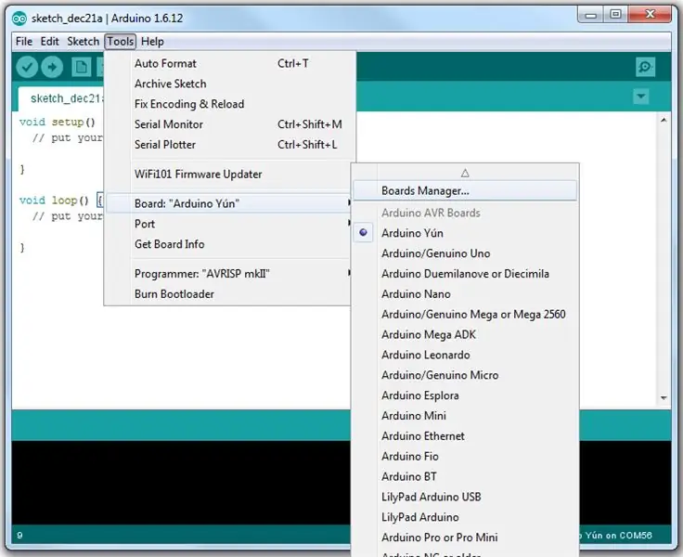Image resolution: width=683 pixels, height=557 pixels.
Task: Click scrollbar up arrow in editor
Action: click(664, 120)
